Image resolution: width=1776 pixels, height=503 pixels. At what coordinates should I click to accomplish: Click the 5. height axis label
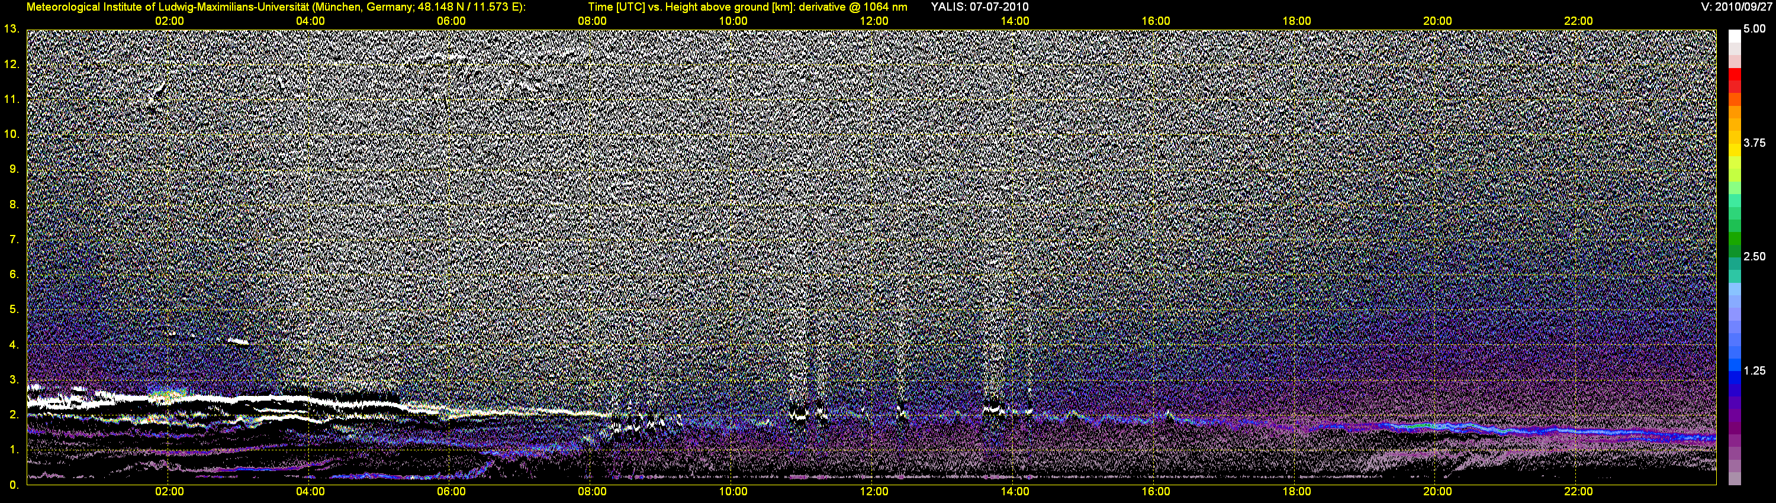(14, 309)
